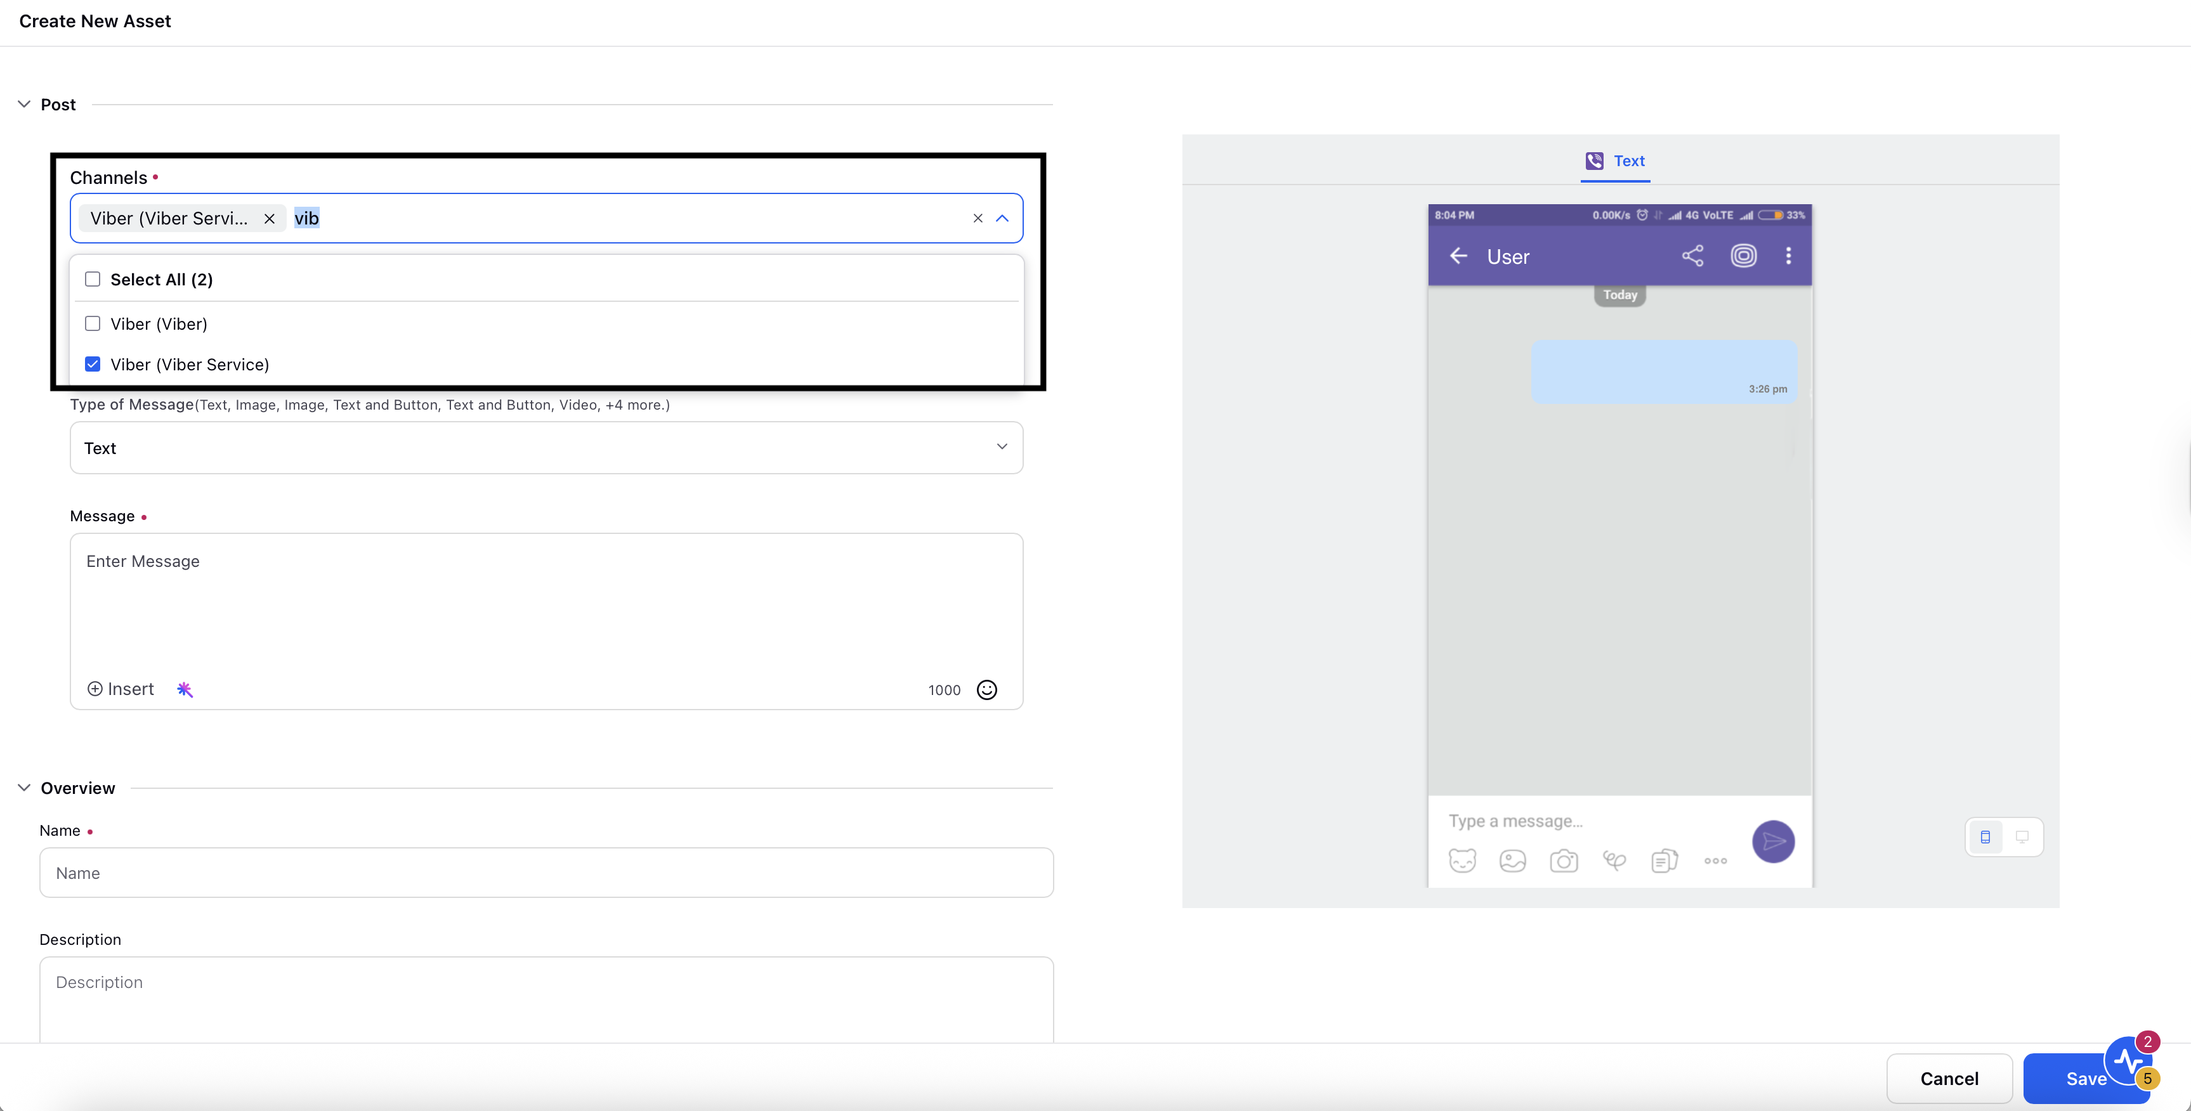Open the Type of Message dropdown
Image resolution: width=2191 pixels, height=1111 pixels.
click(x=546, y=448)
